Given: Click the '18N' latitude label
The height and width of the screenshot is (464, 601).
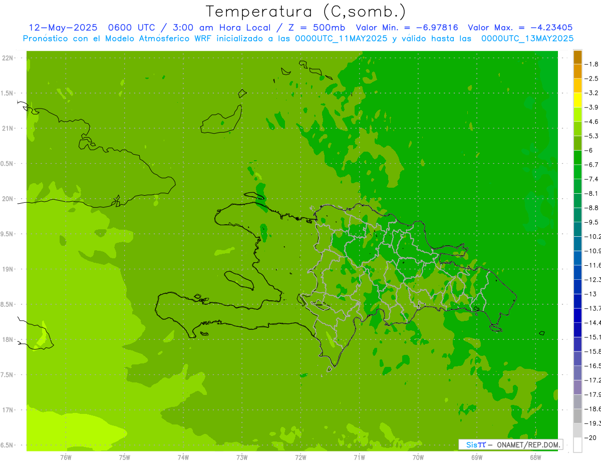Looking at the screenshot, I should [x=8, y=339].
